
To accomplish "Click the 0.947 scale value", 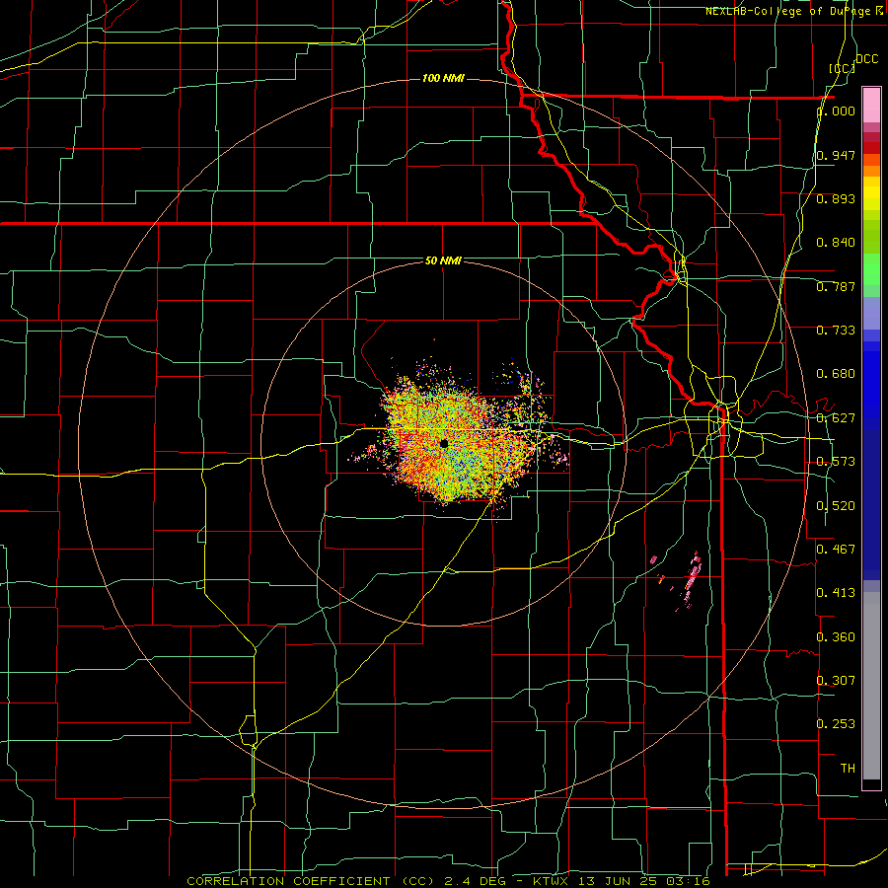I will [836, 155].
